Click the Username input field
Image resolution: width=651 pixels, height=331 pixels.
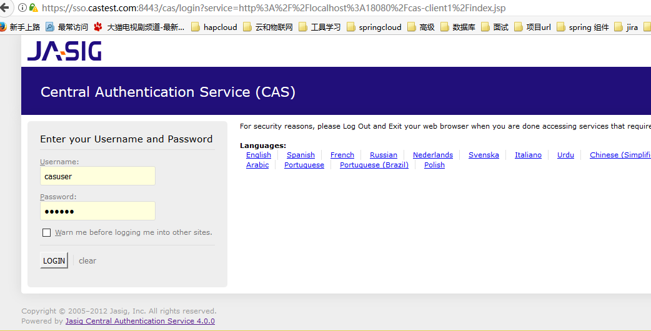(97, 176)
